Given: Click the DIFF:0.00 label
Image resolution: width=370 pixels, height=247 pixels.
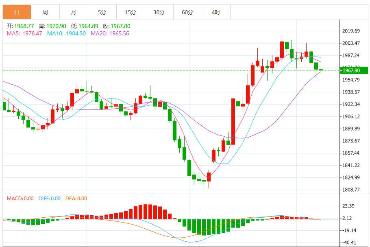Looking at the screenshot, I should [50, 198].
